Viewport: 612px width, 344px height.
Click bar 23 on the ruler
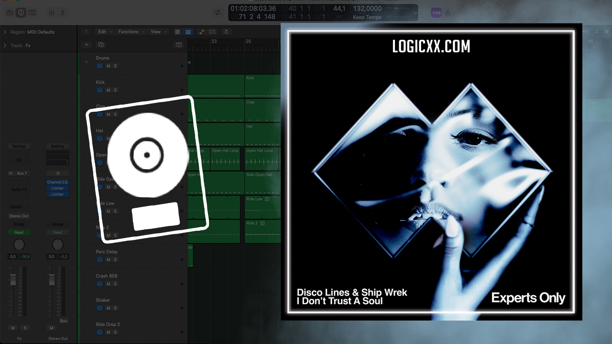(214, 42)
